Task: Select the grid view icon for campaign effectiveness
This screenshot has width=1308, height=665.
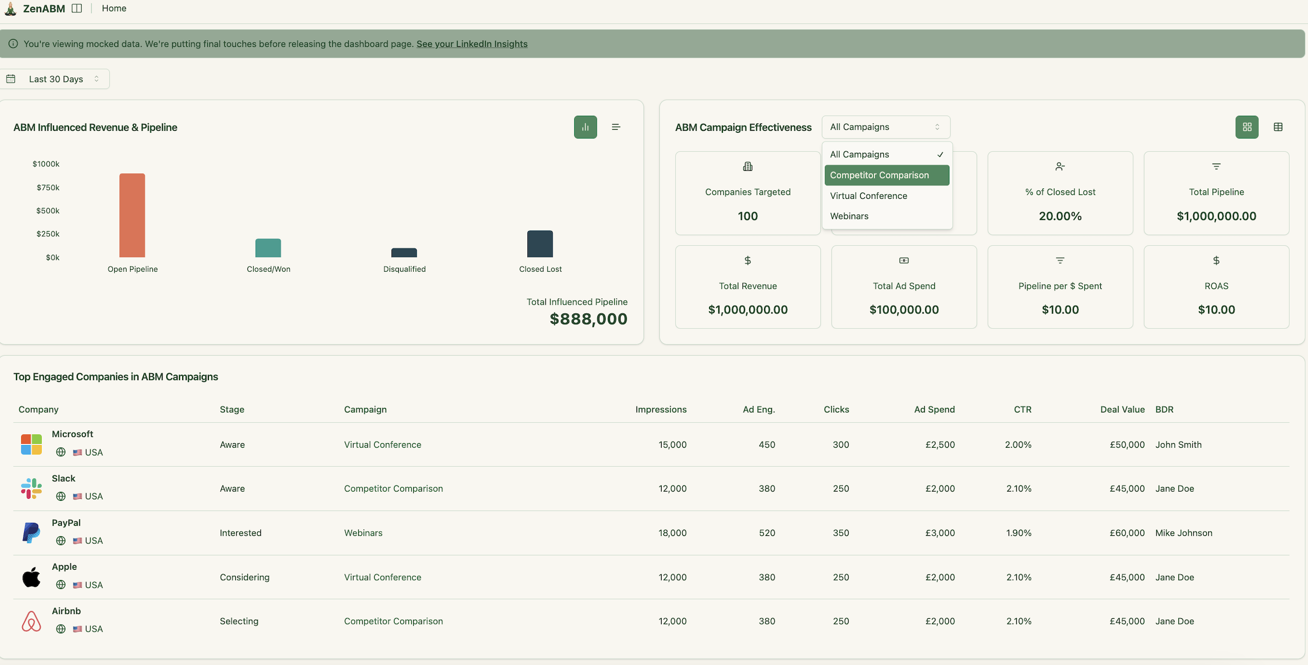Action: (x=1247, y=127)
